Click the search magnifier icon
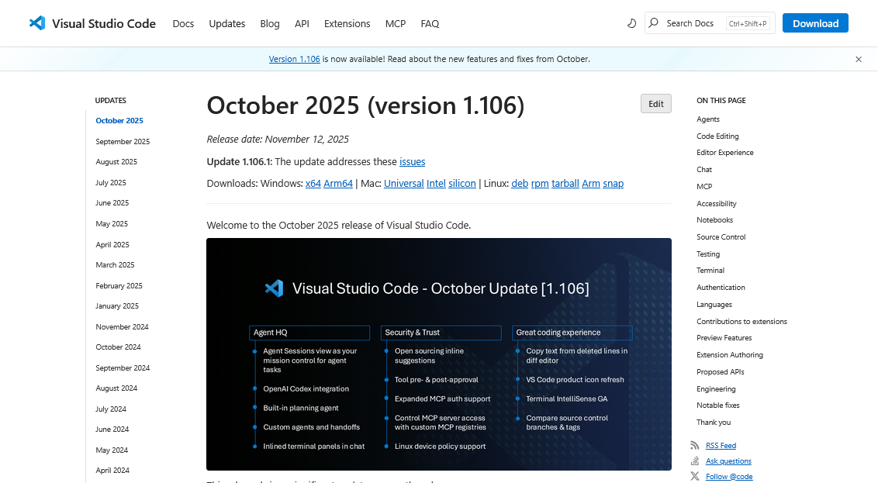 pos(654,23)
